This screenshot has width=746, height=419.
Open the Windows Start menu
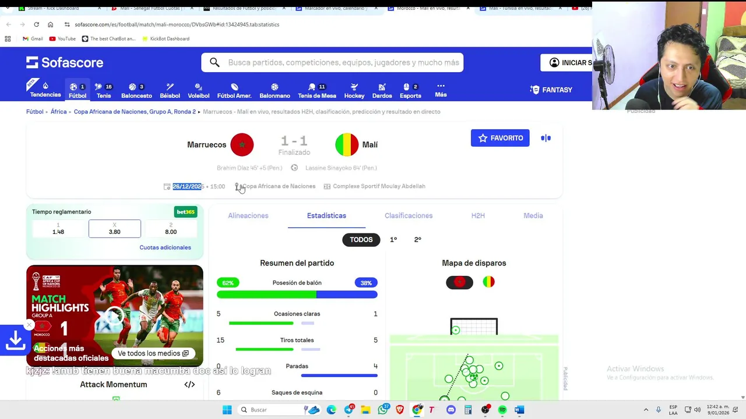(227, 410)
